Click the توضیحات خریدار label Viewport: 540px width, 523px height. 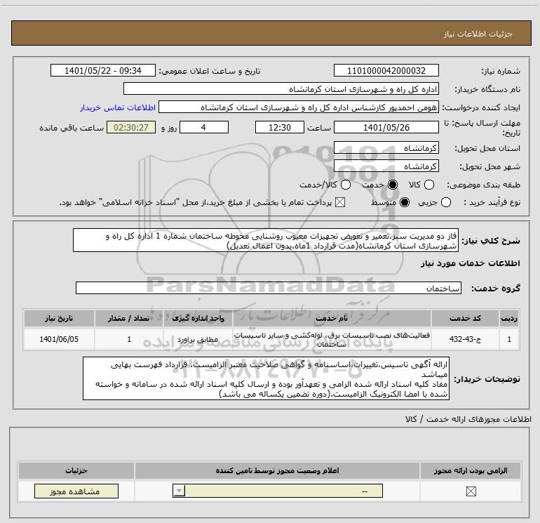pos(487,379)
